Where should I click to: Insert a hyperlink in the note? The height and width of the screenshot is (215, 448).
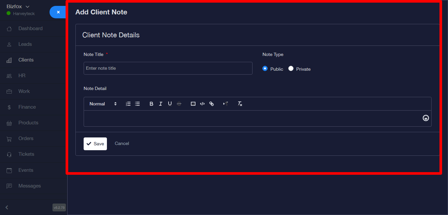tap(212, 104)
